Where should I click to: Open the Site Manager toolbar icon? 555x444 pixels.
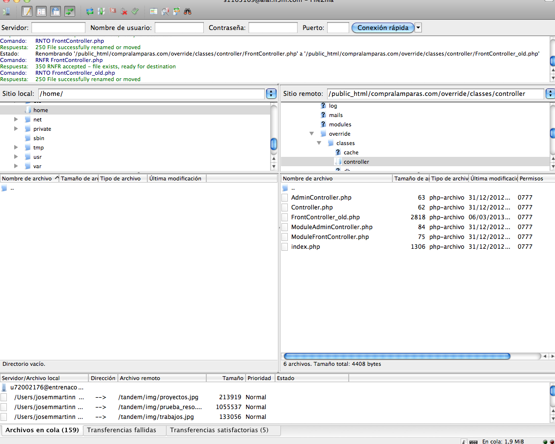[x=7, y=11]
